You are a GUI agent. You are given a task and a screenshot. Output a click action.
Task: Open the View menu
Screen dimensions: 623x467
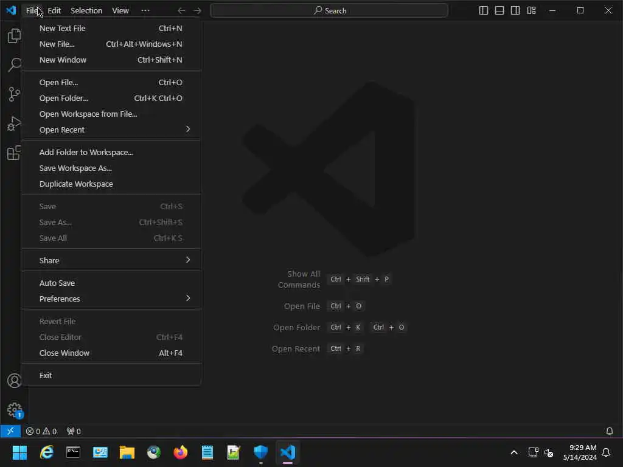pyautogui.click(x=120, y=11)
